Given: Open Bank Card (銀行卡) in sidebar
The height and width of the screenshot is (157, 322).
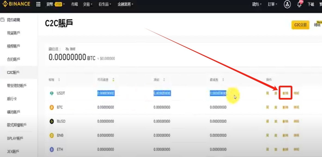Looking at the screenshot, I should pyautogui.click(x=12, y=99).
